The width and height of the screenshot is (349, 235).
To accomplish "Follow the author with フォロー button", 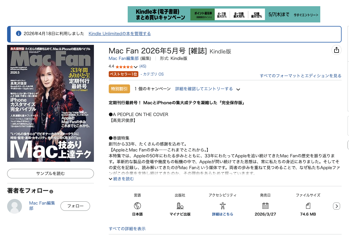I will pyautogui.click(x=75, y=206).
